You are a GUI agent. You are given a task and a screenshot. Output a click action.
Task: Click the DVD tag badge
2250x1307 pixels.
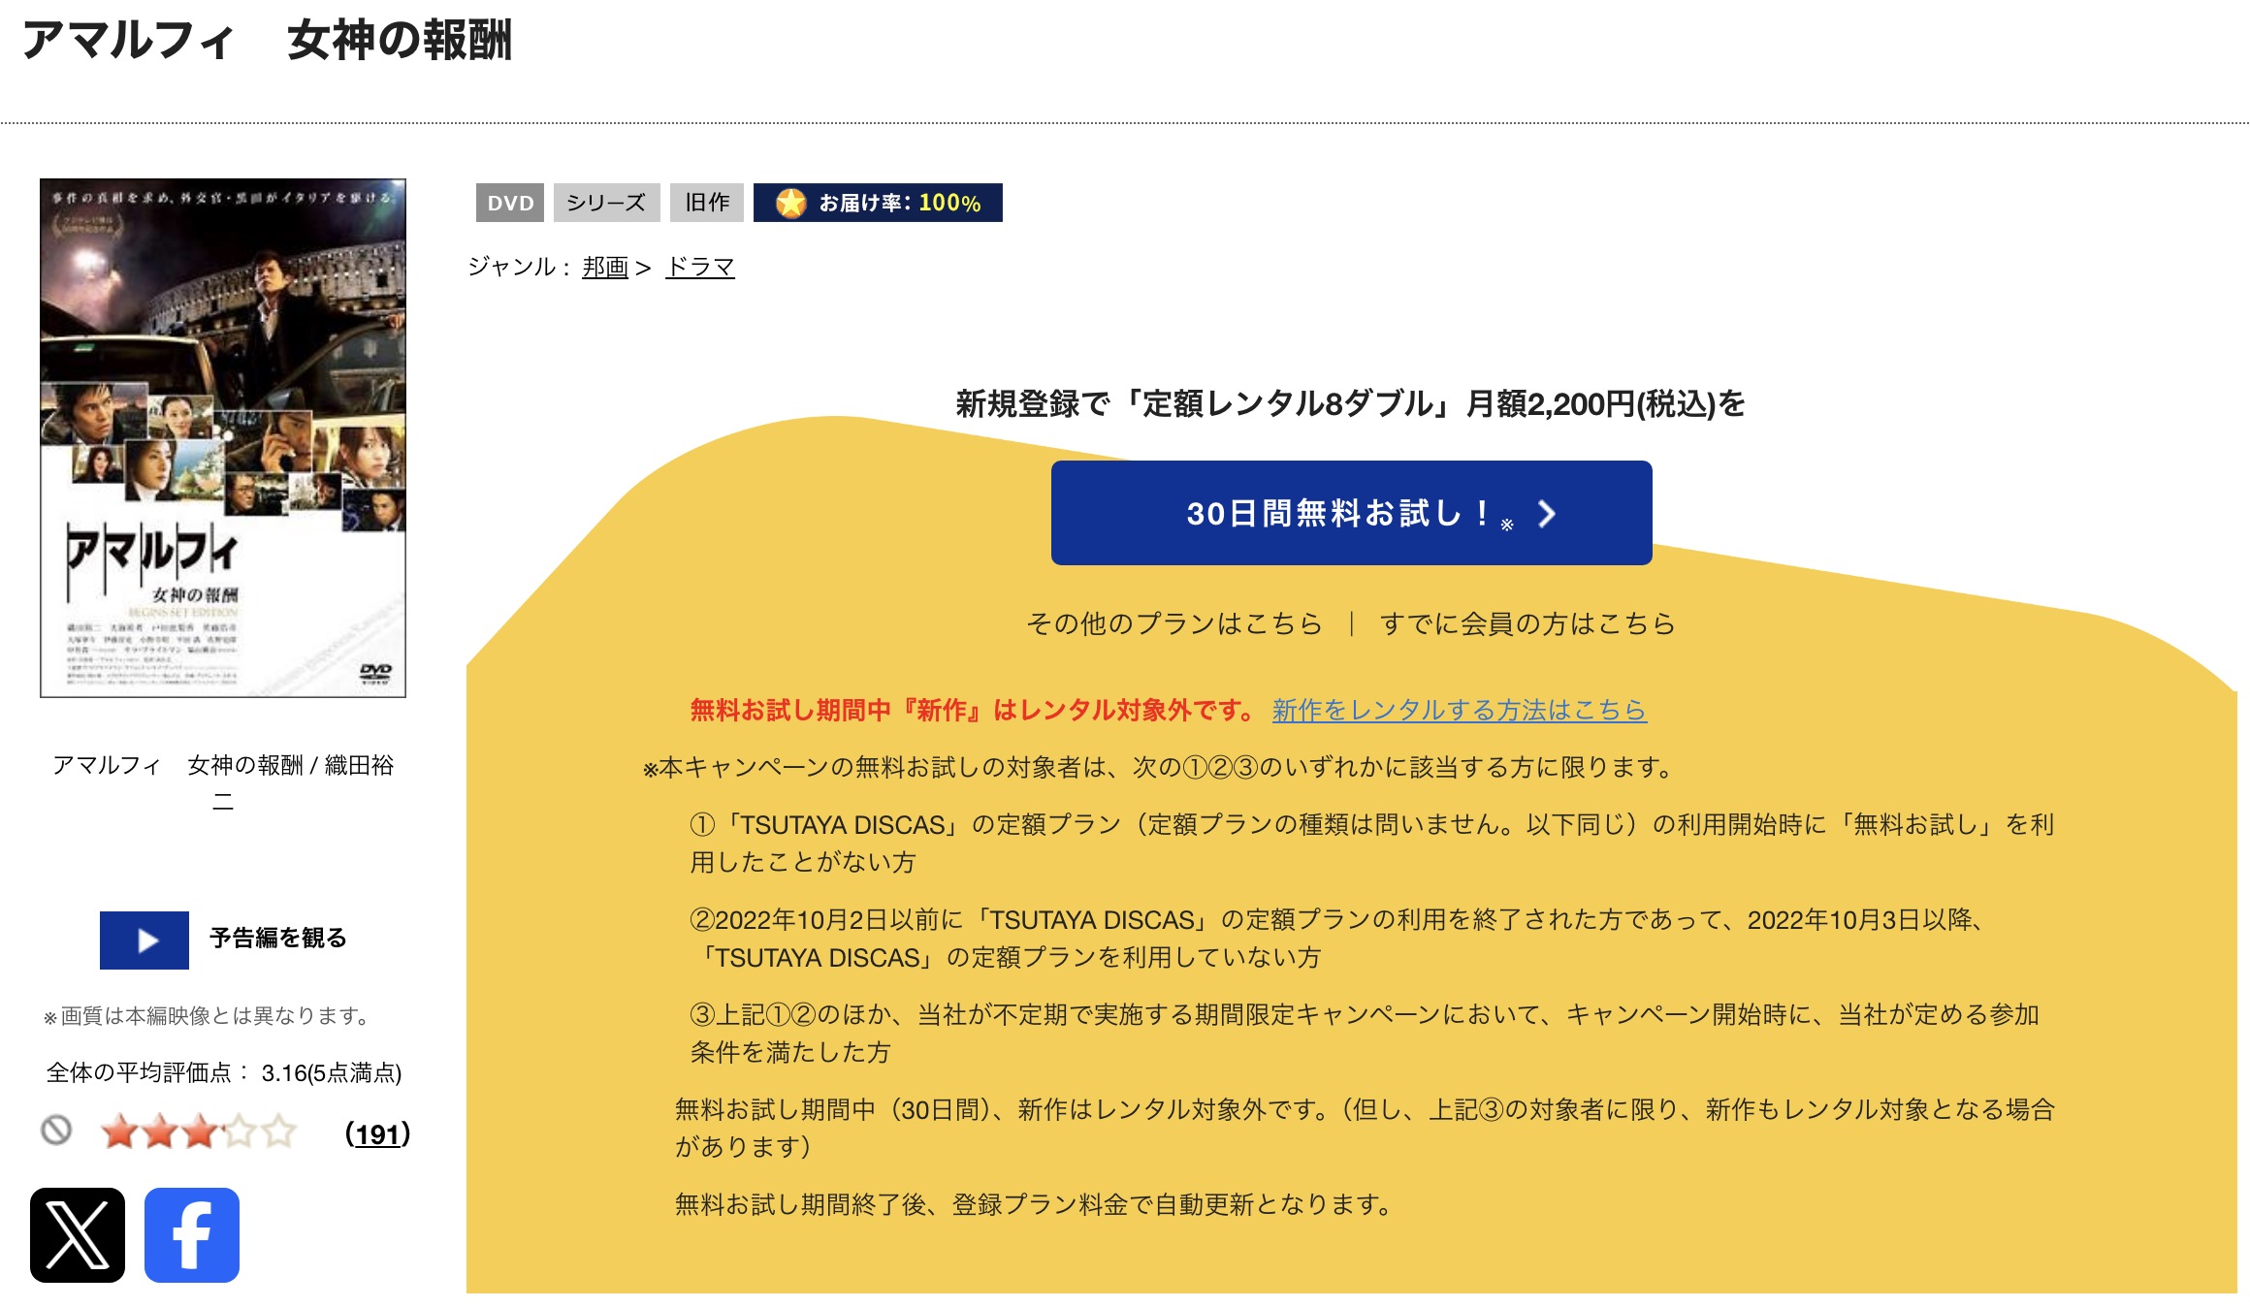click(x=510, y=203)
